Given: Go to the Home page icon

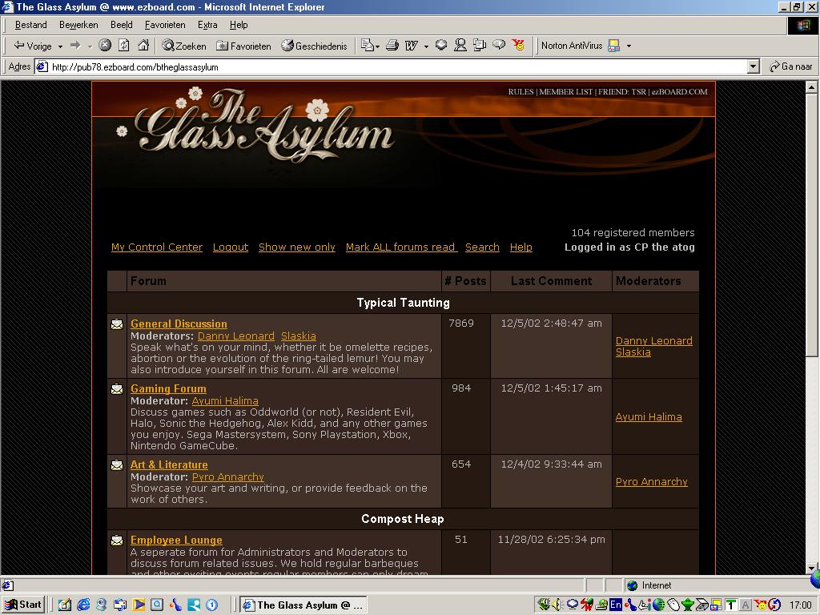Looking at the screenshot, I should coord(143,46).
